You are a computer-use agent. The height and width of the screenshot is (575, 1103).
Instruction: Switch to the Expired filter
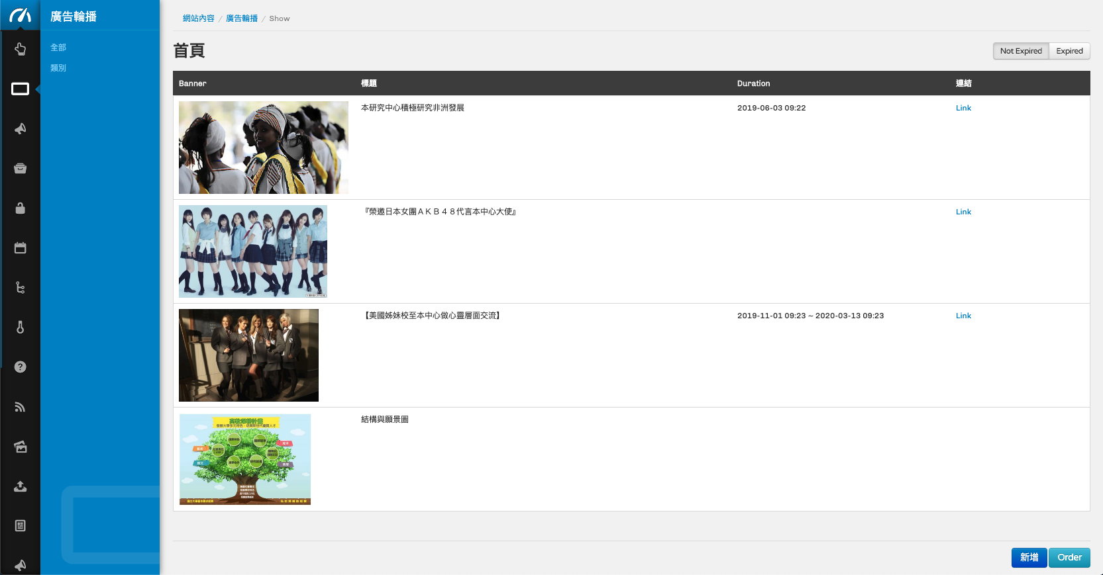pos(1069,51)
